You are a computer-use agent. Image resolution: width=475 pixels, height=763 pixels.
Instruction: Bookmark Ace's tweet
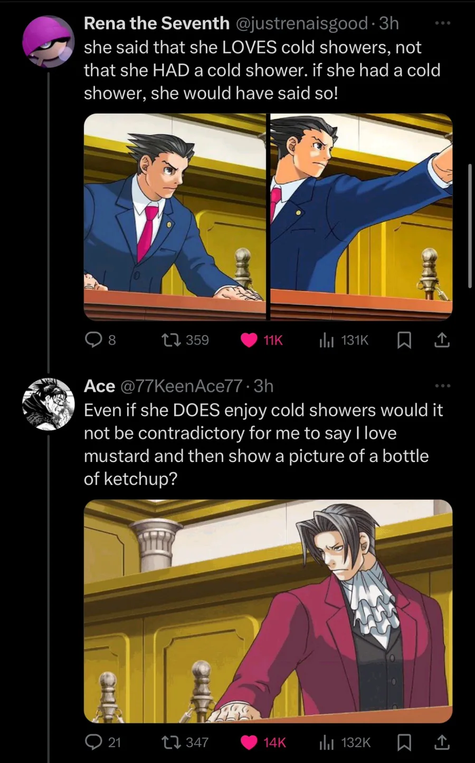404,742
